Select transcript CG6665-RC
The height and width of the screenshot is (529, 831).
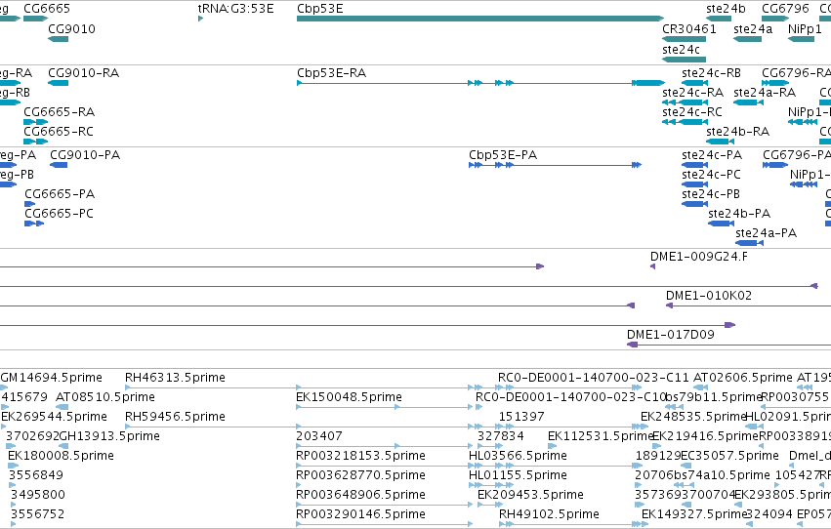[x=36, y=142]
